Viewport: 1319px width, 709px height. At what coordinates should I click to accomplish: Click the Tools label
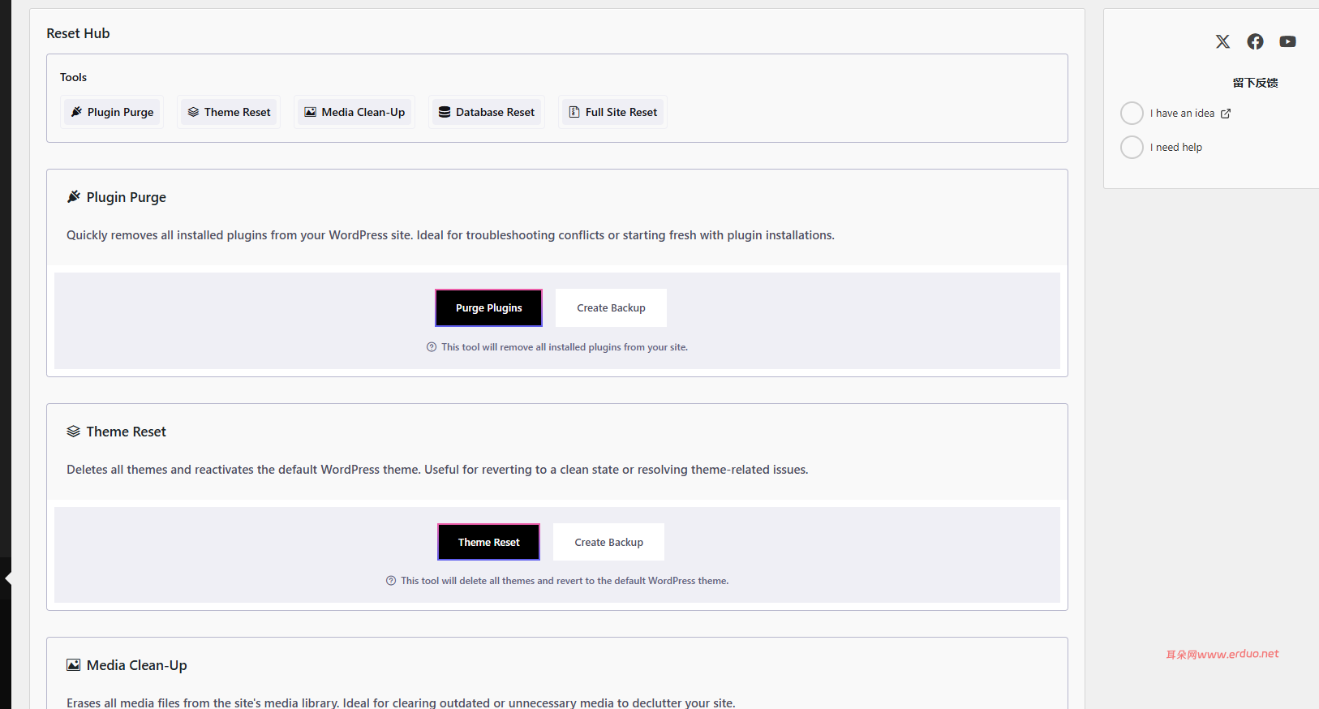(73, 77)
